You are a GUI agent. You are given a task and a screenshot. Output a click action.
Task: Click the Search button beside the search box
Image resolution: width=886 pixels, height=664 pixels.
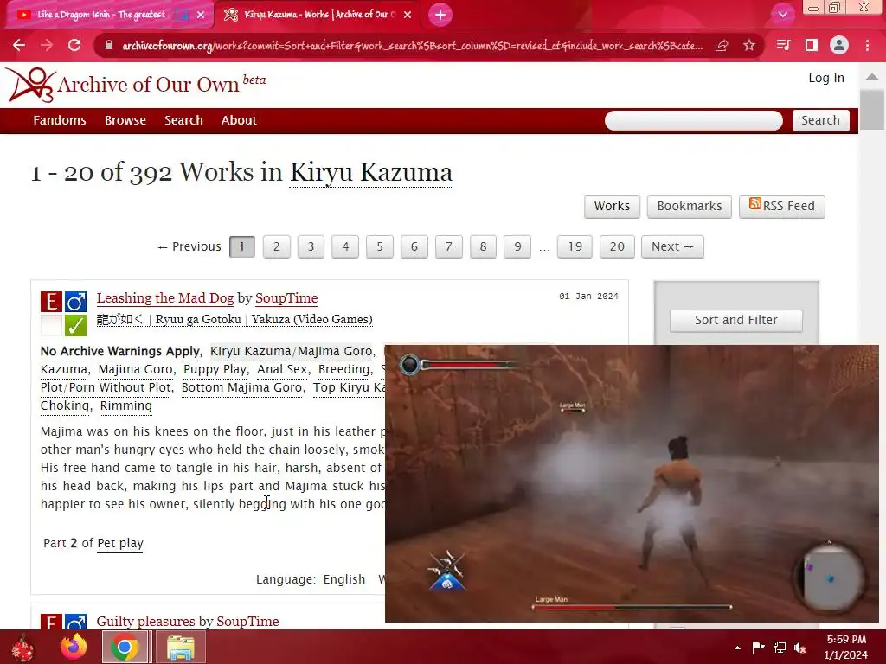pos(820,120)
